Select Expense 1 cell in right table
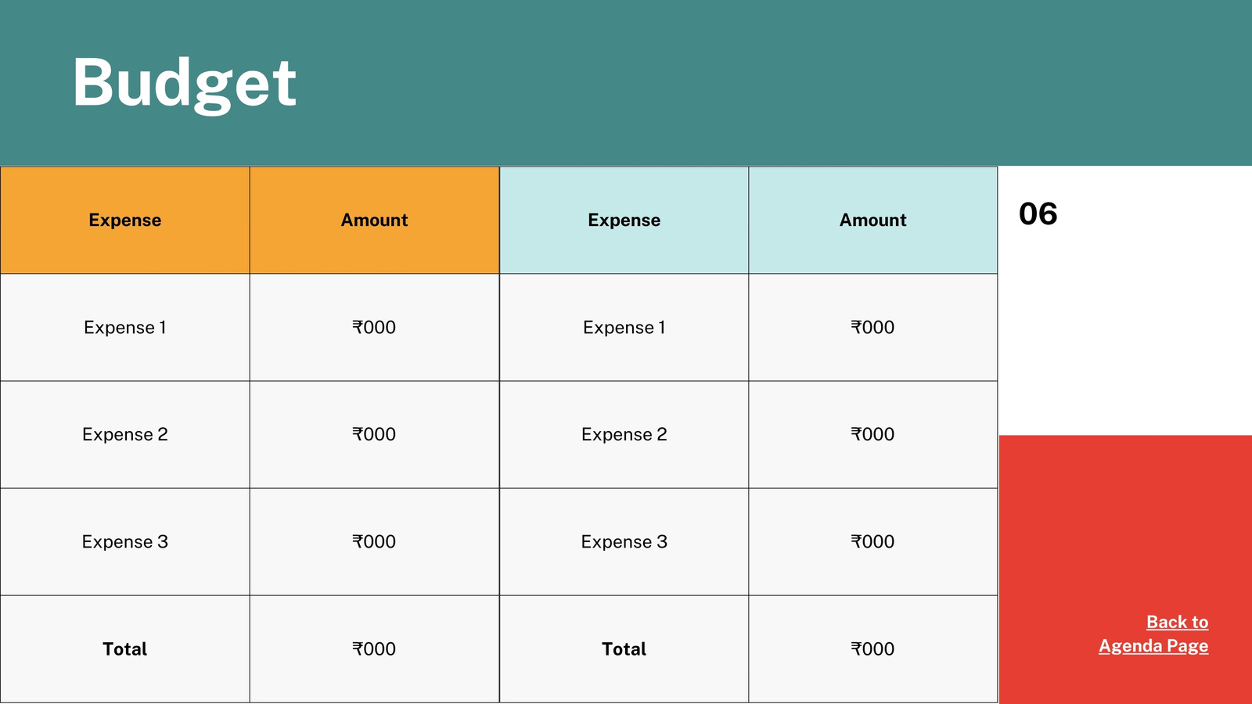Viewport: 1252px width, 704px height. [624, 328]
